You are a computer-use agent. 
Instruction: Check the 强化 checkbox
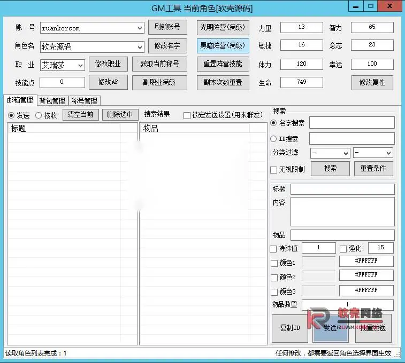(343, 249)
